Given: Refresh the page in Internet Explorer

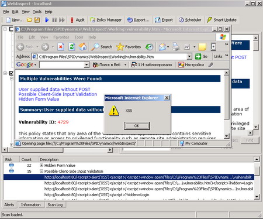Looking at the screenshot, I should tap(72, 47).
